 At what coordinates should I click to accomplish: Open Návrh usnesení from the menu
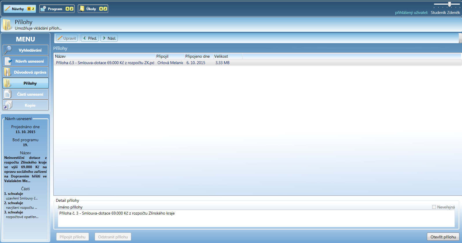[25, 61]
